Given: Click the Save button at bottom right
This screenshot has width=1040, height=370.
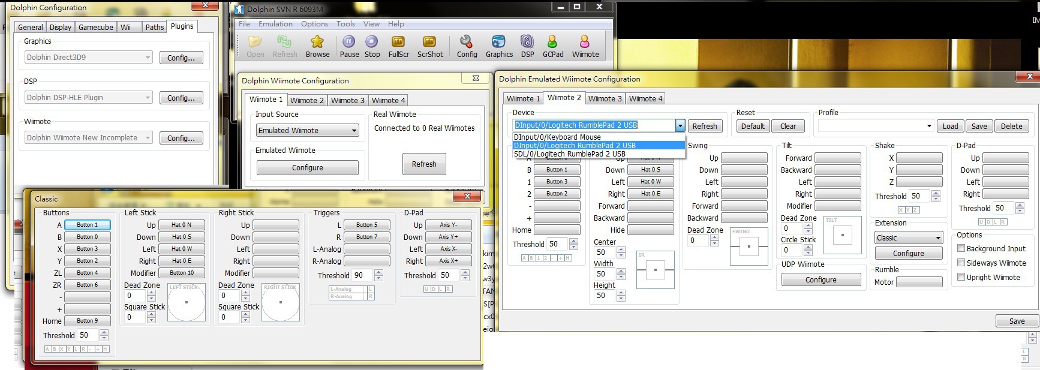Looking at the screenshot, I should click(x=1017, y=321).
